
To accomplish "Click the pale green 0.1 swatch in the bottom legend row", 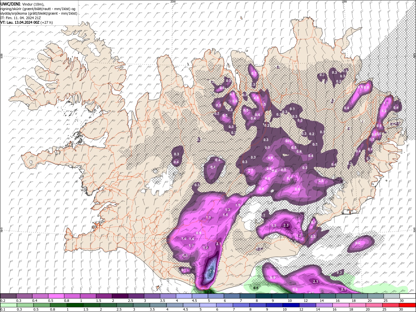I will click(8, 305).
